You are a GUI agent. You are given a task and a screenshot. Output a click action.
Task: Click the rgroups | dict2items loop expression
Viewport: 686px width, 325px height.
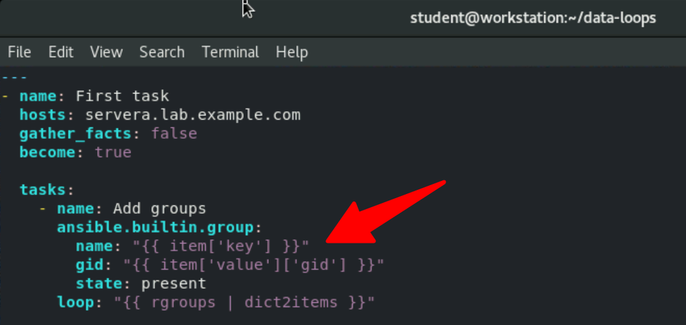click(x=244, y=303)
